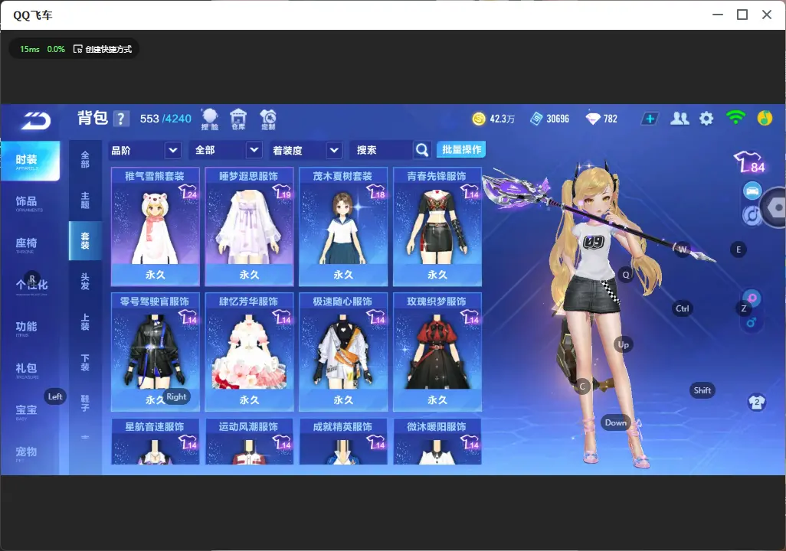Screen dimensions: 786x551
Task: Click the blue car preview icon
Action: click(752, 191)
